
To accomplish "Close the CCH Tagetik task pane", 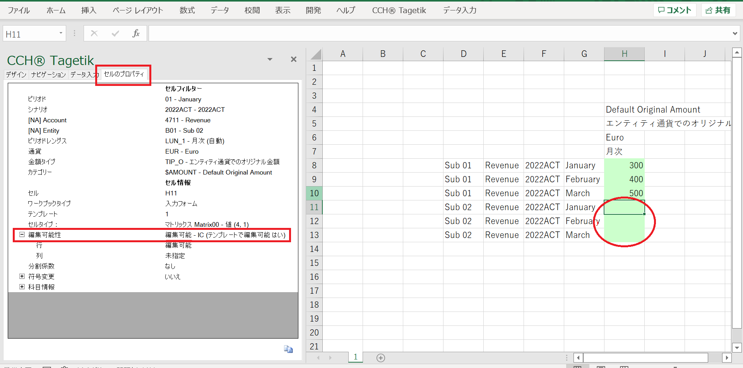I will 294,59.
